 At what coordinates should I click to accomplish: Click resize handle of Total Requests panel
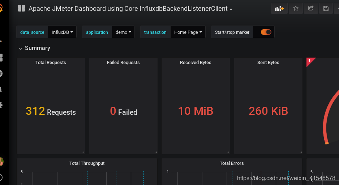point(83,153)
